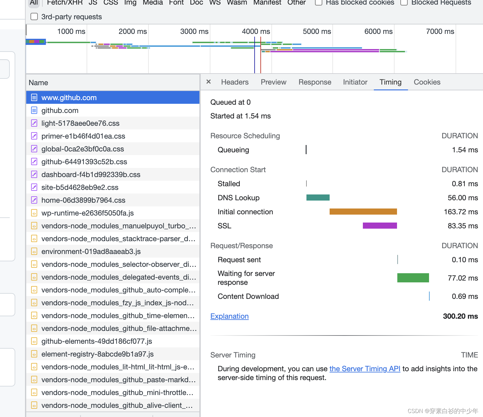Click the script icon for environment-019ad8aaeab3.js
This screenshot has height=417, width=483.
coord(34,252)
